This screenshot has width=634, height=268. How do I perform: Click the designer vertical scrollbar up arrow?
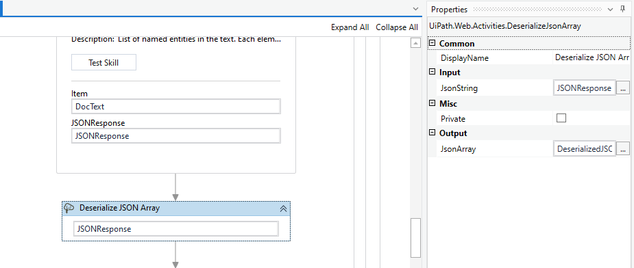tap(415, 43)
